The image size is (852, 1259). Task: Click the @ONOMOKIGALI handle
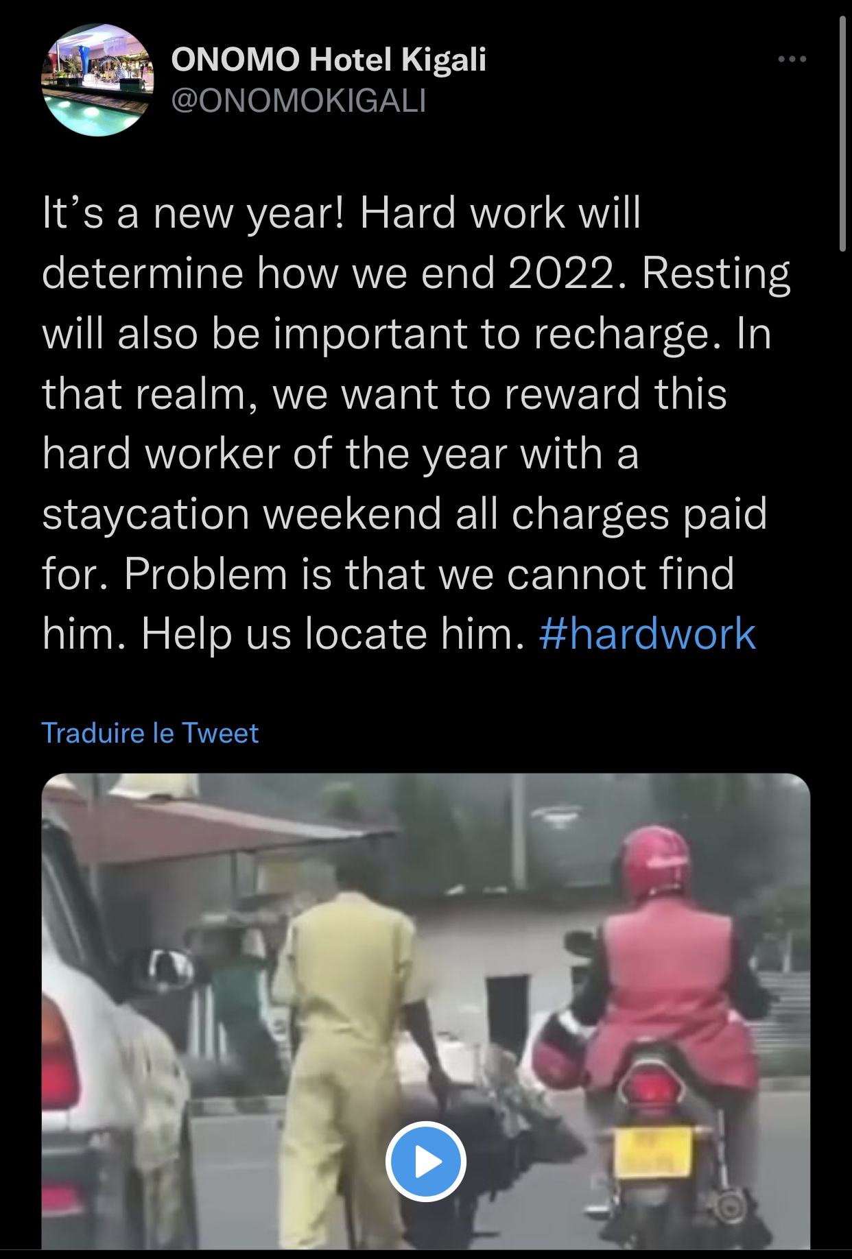pos(298,101)
